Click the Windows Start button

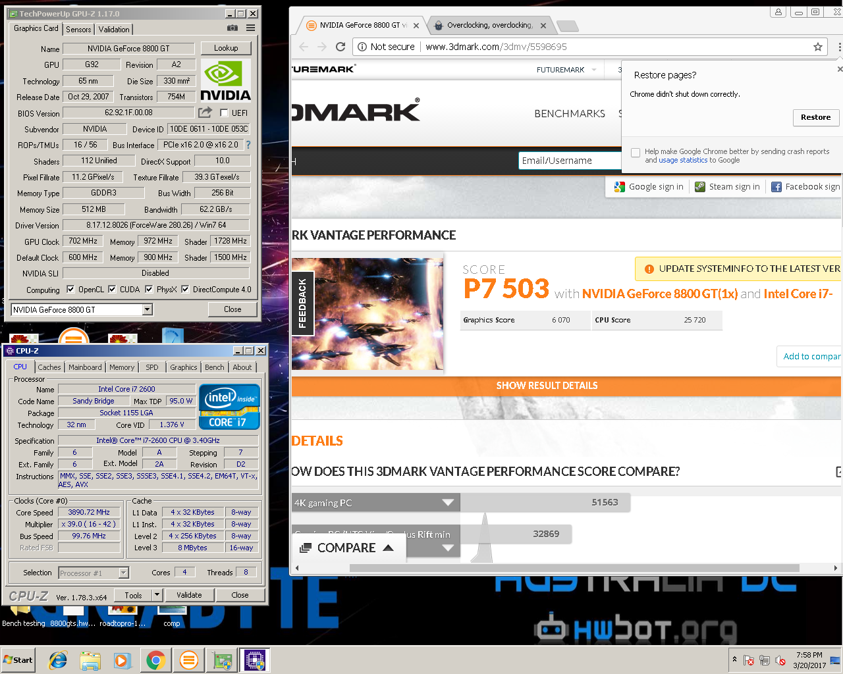18,660
